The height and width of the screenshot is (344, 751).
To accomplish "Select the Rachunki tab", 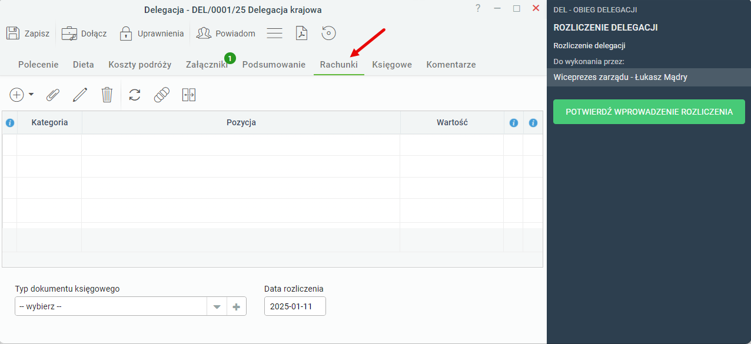I will [339, 65].
